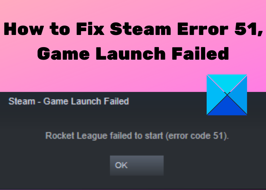Click the word 'Steam' in the dialog title

click(22, 101)
